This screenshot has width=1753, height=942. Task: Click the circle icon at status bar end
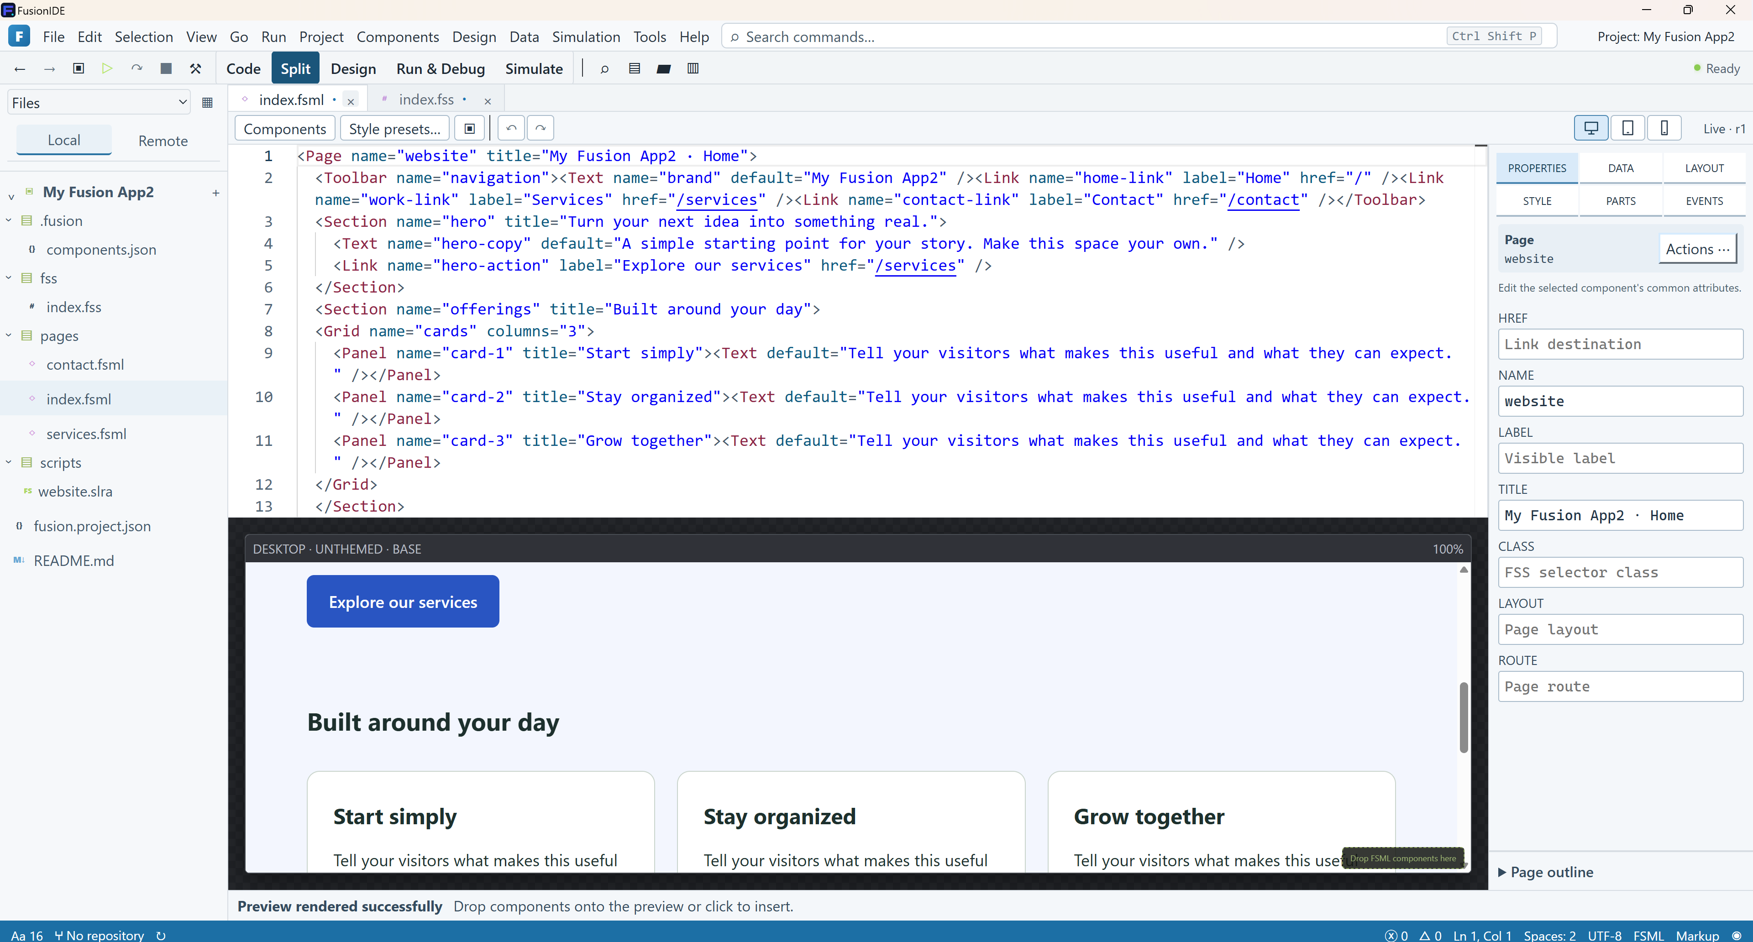pyautogui.click(x=1737, y=935)
